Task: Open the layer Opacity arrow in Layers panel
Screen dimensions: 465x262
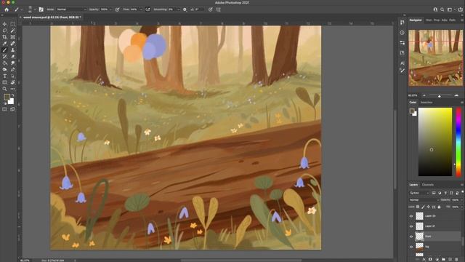Action: pos(461,200)
